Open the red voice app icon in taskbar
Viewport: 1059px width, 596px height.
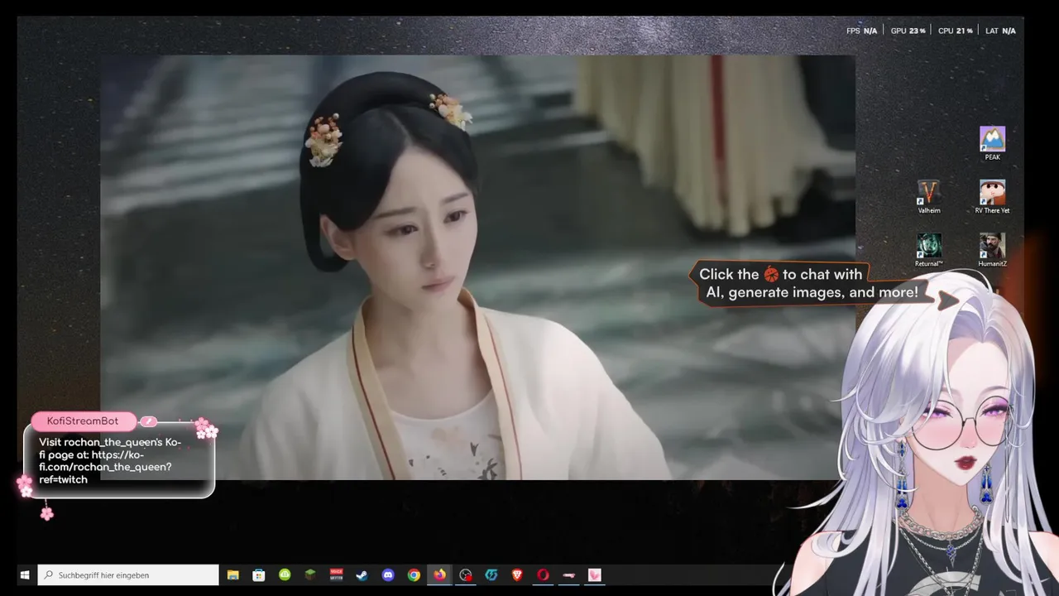[337, 574]
